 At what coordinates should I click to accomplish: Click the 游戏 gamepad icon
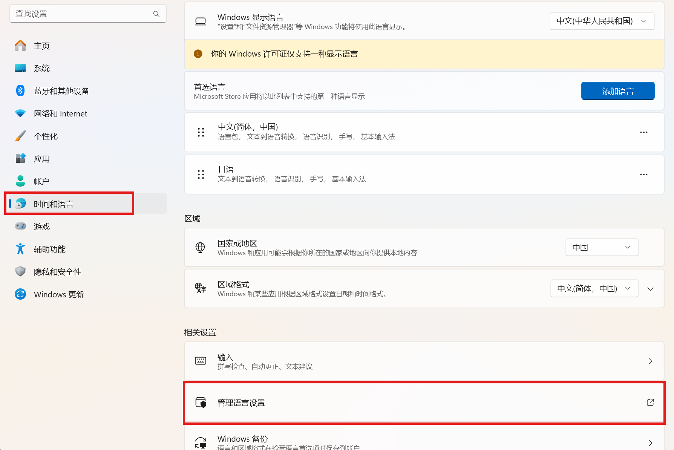point(20,227)
